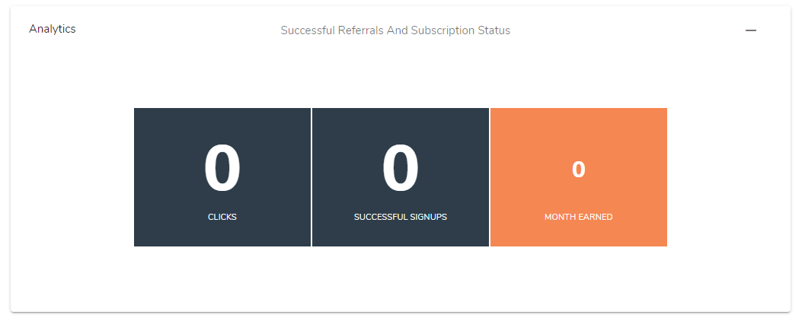Image resolution: width=805 pixels, height=321 pixels.
Task: Click the word Referrals in the subtitle
Action: tap(360, 30)
